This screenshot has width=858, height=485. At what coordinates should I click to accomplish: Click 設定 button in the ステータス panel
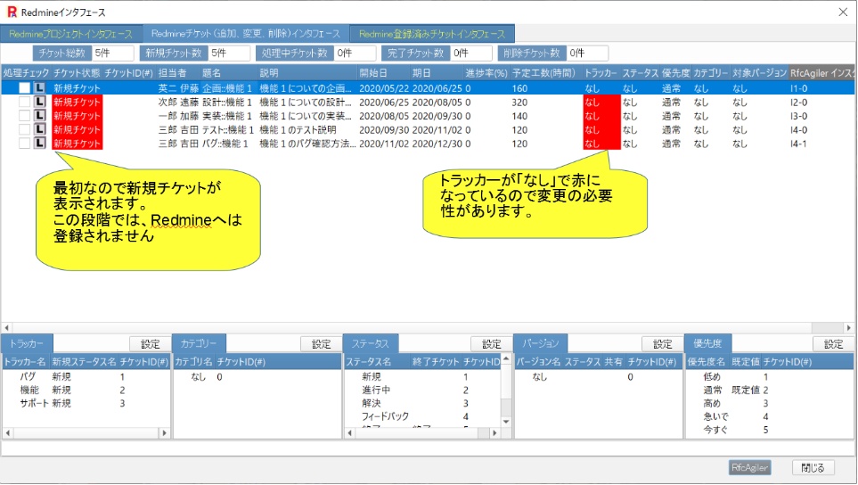click(492, 344)
